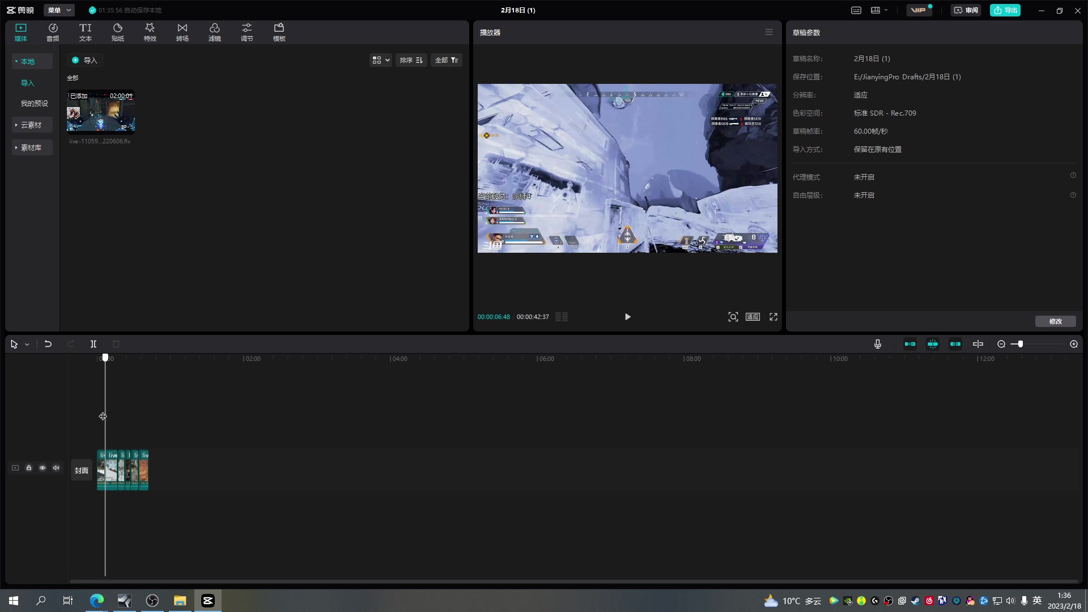Open the 媒体 media tab
Image resolution: width=1088 pixels, height=612 pixels.
[x=21, y=32]
